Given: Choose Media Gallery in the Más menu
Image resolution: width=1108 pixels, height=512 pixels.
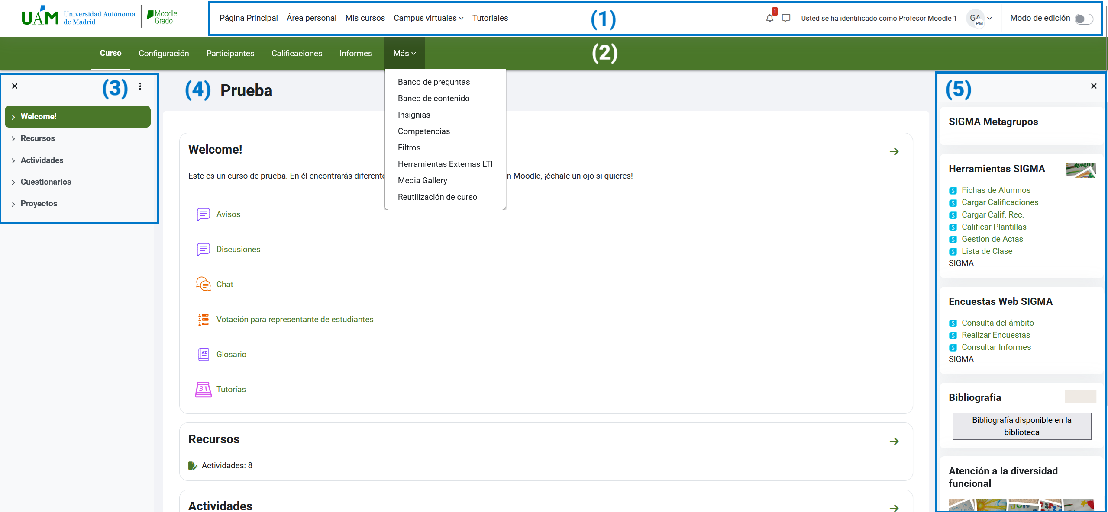Looking at the screenshot, I should tap(422, 180).
